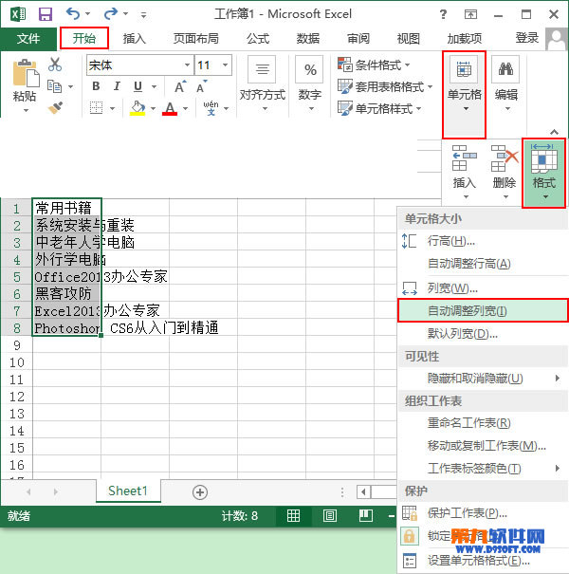Open the Alignment group button
The height and width of the screenshot is (574, 569).
[262, 83]
